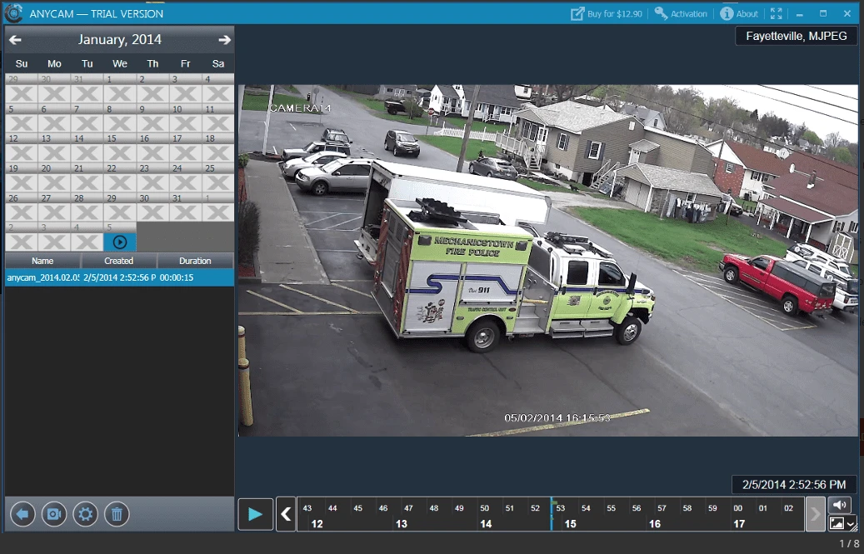The height and width of the screenshot is (554, 864).
Task: Click the 00:00:15 duration value
Action: pyautogui.click(x=177, y=277)
